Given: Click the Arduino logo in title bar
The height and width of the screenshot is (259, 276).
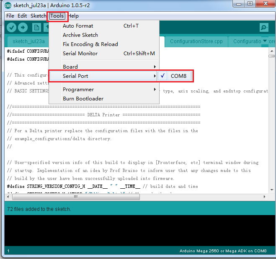Looking at the screenshot, I should pyautogui.click(x=8, y=5).
